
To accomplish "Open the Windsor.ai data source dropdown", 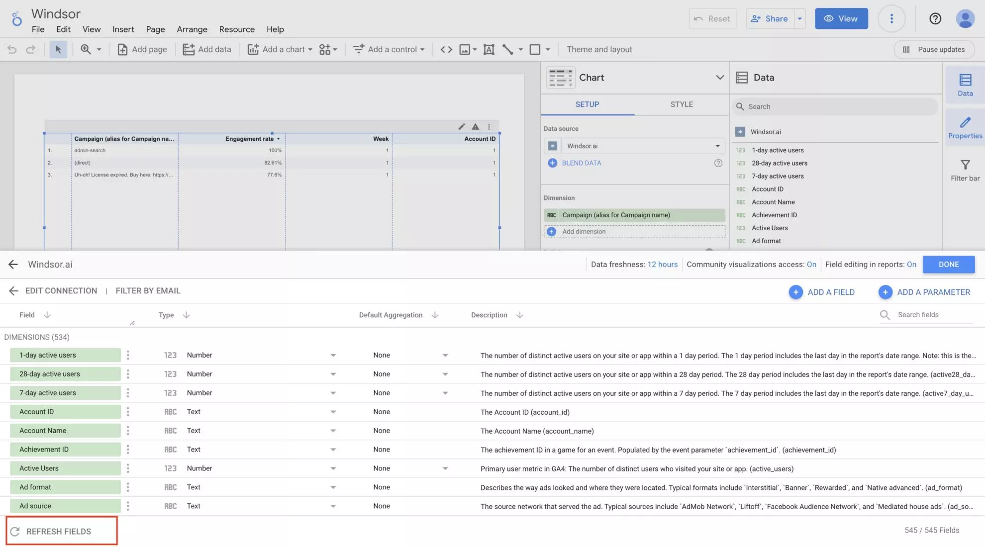I will [x=634, y=146].
